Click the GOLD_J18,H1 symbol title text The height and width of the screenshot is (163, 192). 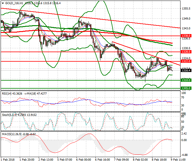click(x=14, y=3)
